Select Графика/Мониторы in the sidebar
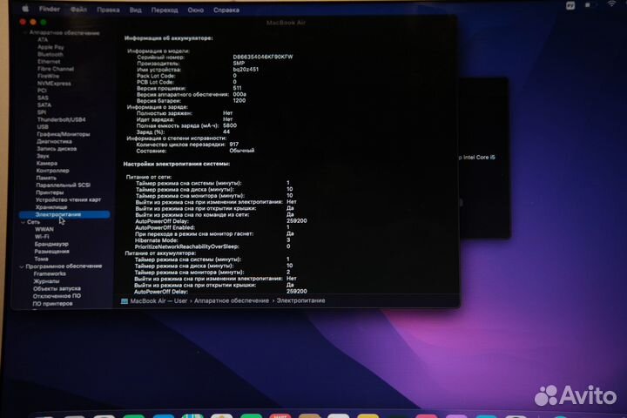627x418 pixels. tap(64, 134)
